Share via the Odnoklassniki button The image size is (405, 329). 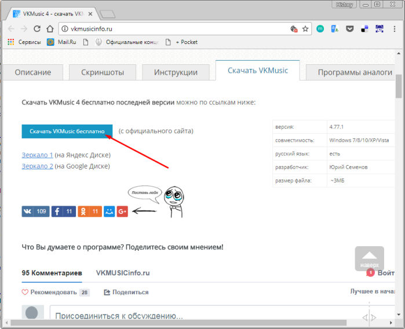(x=90, y=211)
